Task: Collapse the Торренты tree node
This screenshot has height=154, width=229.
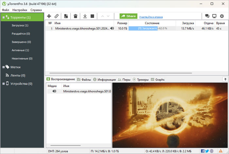Action: pyautogui.click(x=4, y=17)
